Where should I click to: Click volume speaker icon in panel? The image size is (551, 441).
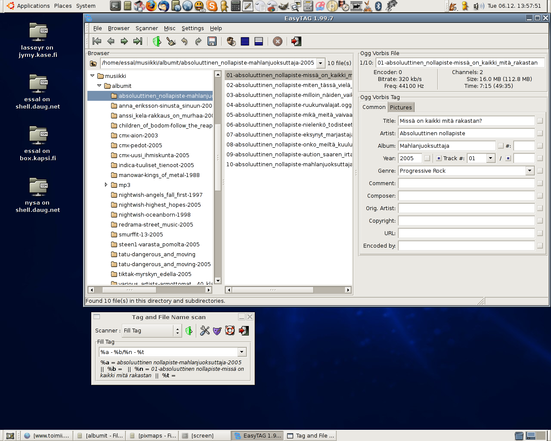[x=478, y=6]
